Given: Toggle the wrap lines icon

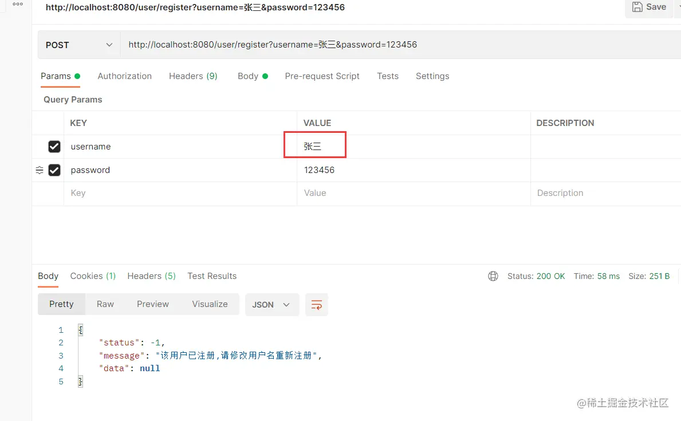Looking at the screenshot, I should click(x=317, y=305).
